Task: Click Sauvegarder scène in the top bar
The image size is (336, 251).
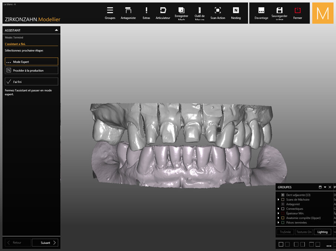Action: tap(279, 12)
